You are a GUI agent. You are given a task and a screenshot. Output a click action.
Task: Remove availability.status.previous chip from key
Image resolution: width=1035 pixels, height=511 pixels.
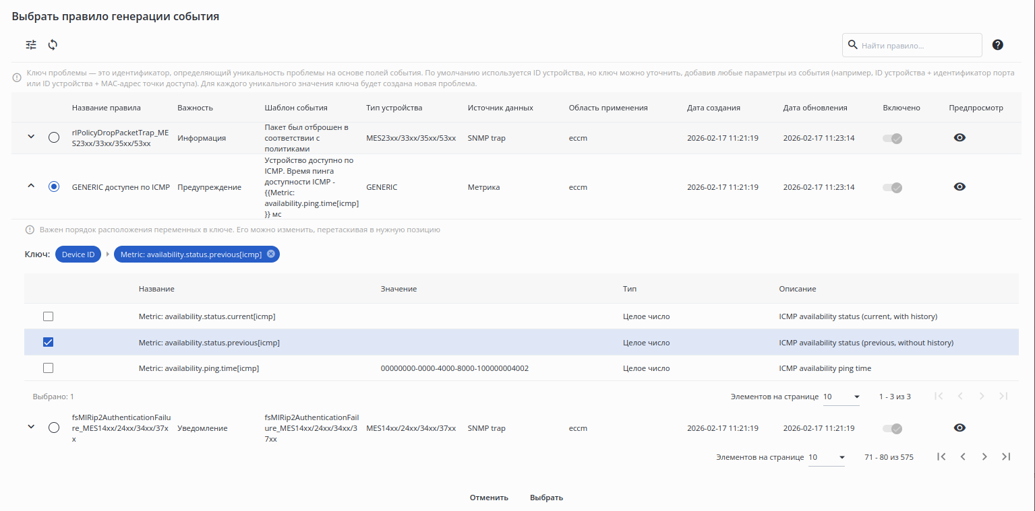point(271,254)
